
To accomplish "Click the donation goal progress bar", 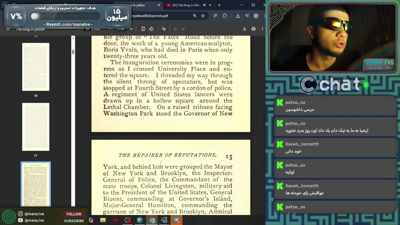I will point(65,17).
